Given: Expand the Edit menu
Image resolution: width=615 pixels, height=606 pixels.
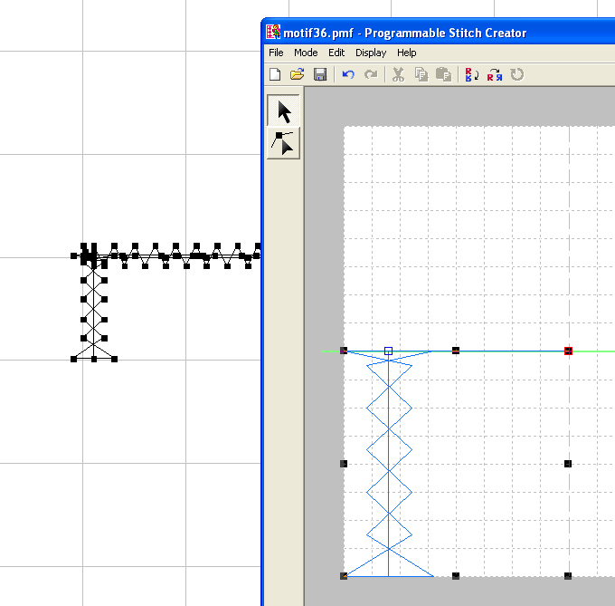Looking at the screenshot, I should click(336, 53).
